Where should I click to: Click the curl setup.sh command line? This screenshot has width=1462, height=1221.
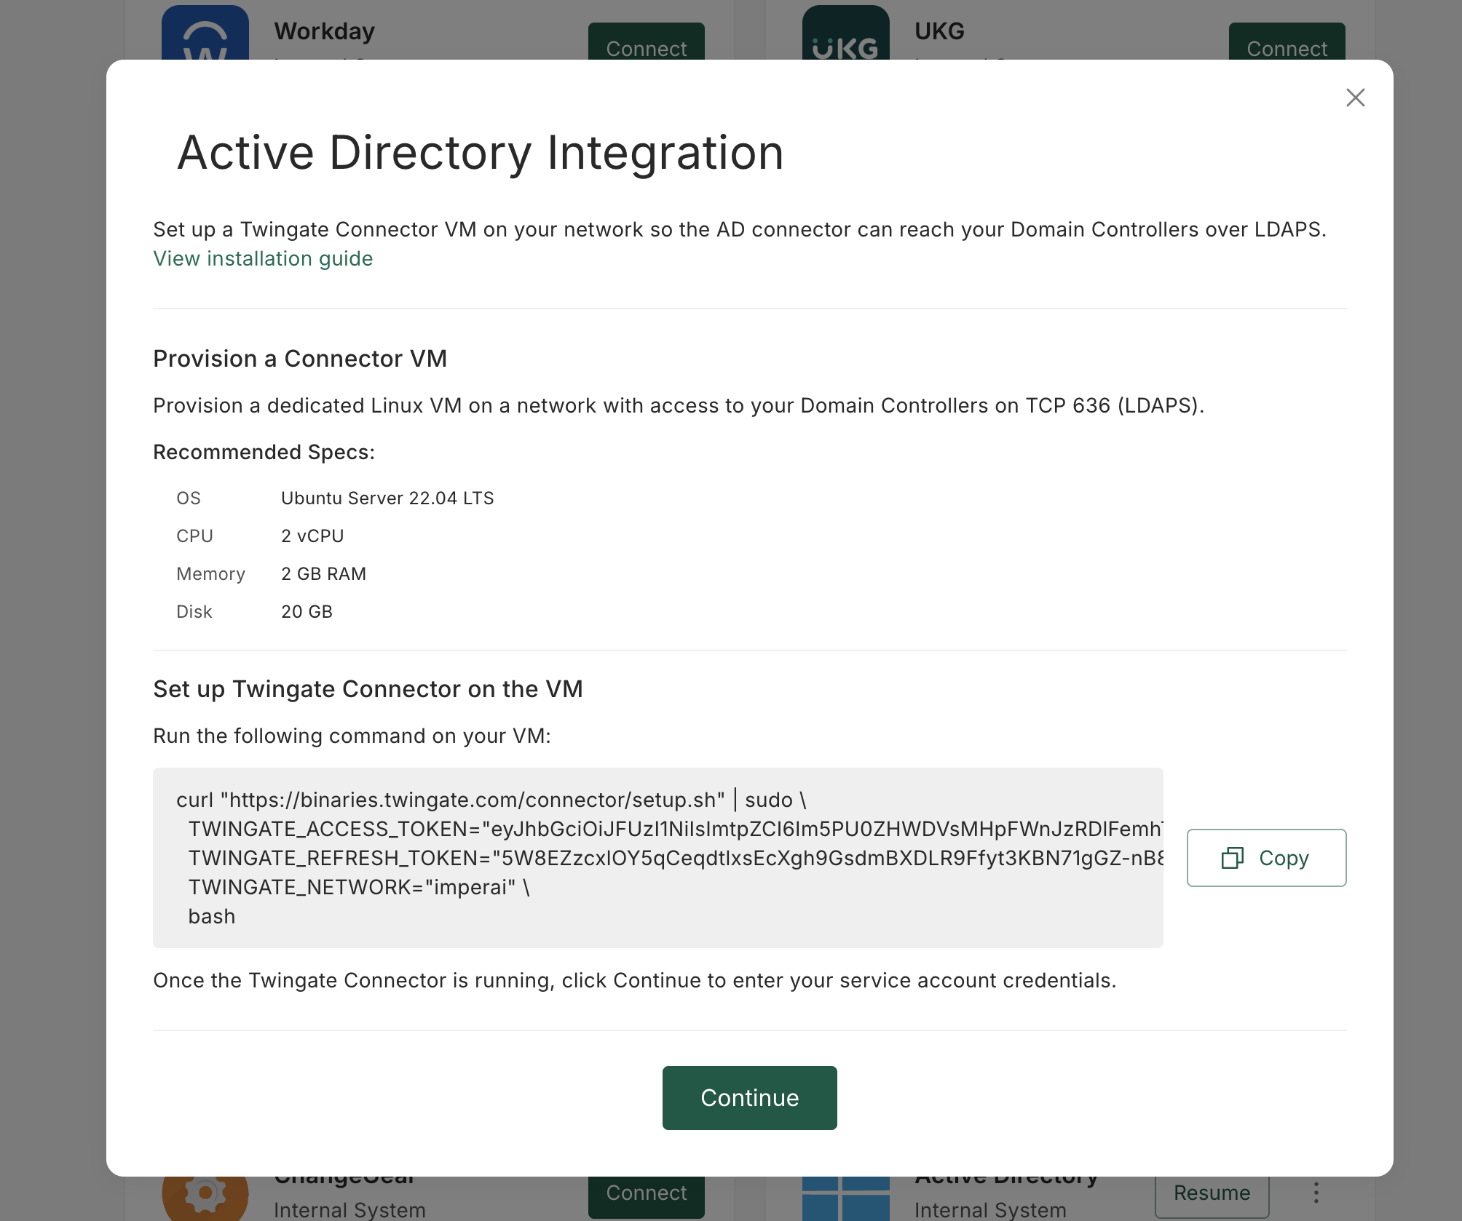click(491, 800)
